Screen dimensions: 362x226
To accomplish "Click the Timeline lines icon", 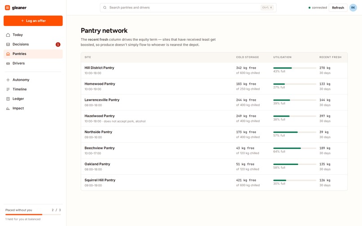I will (x=8, y=89).
